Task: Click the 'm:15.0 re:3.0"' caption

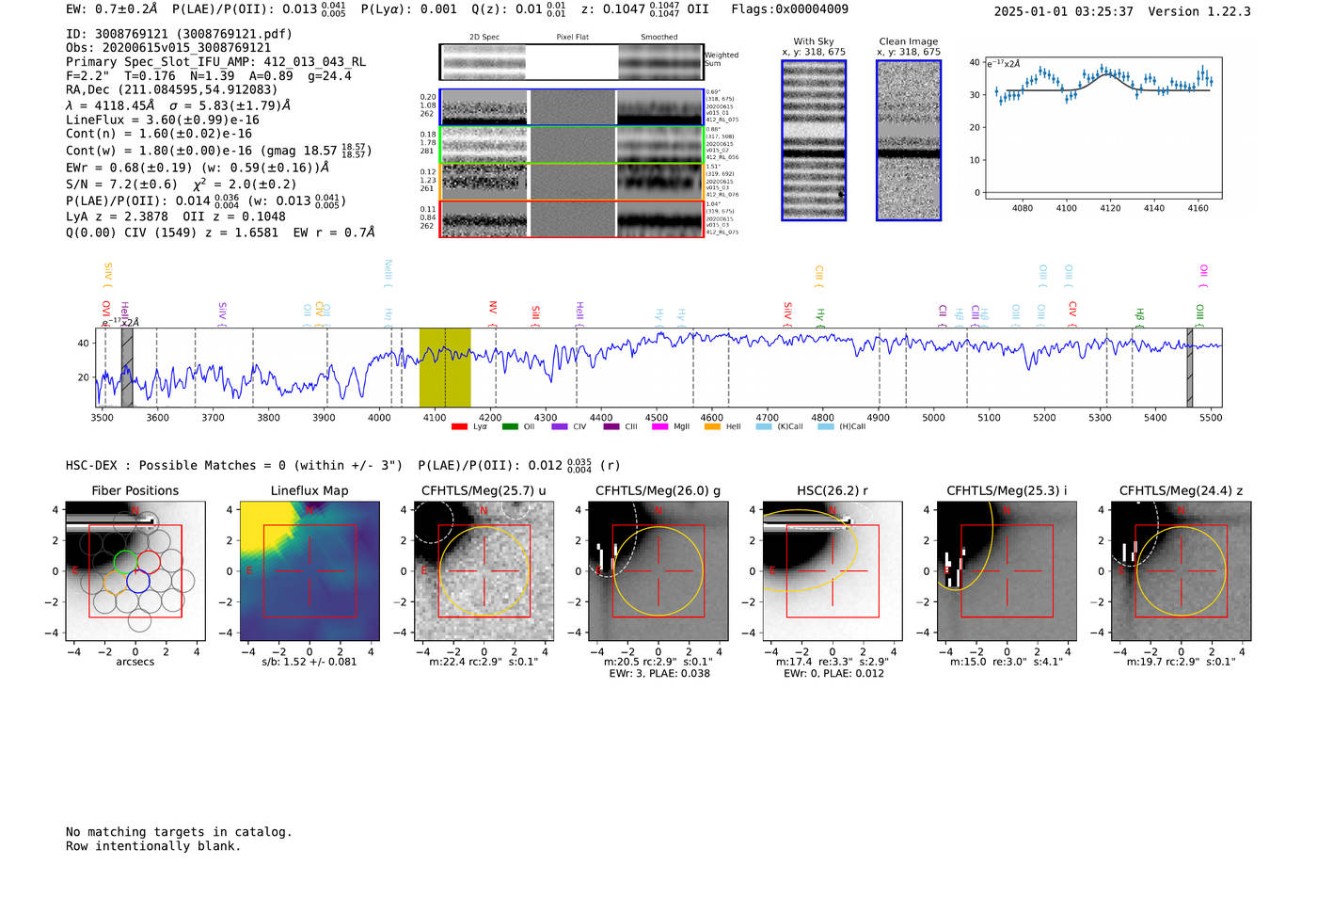Action: coord(1007,662)
